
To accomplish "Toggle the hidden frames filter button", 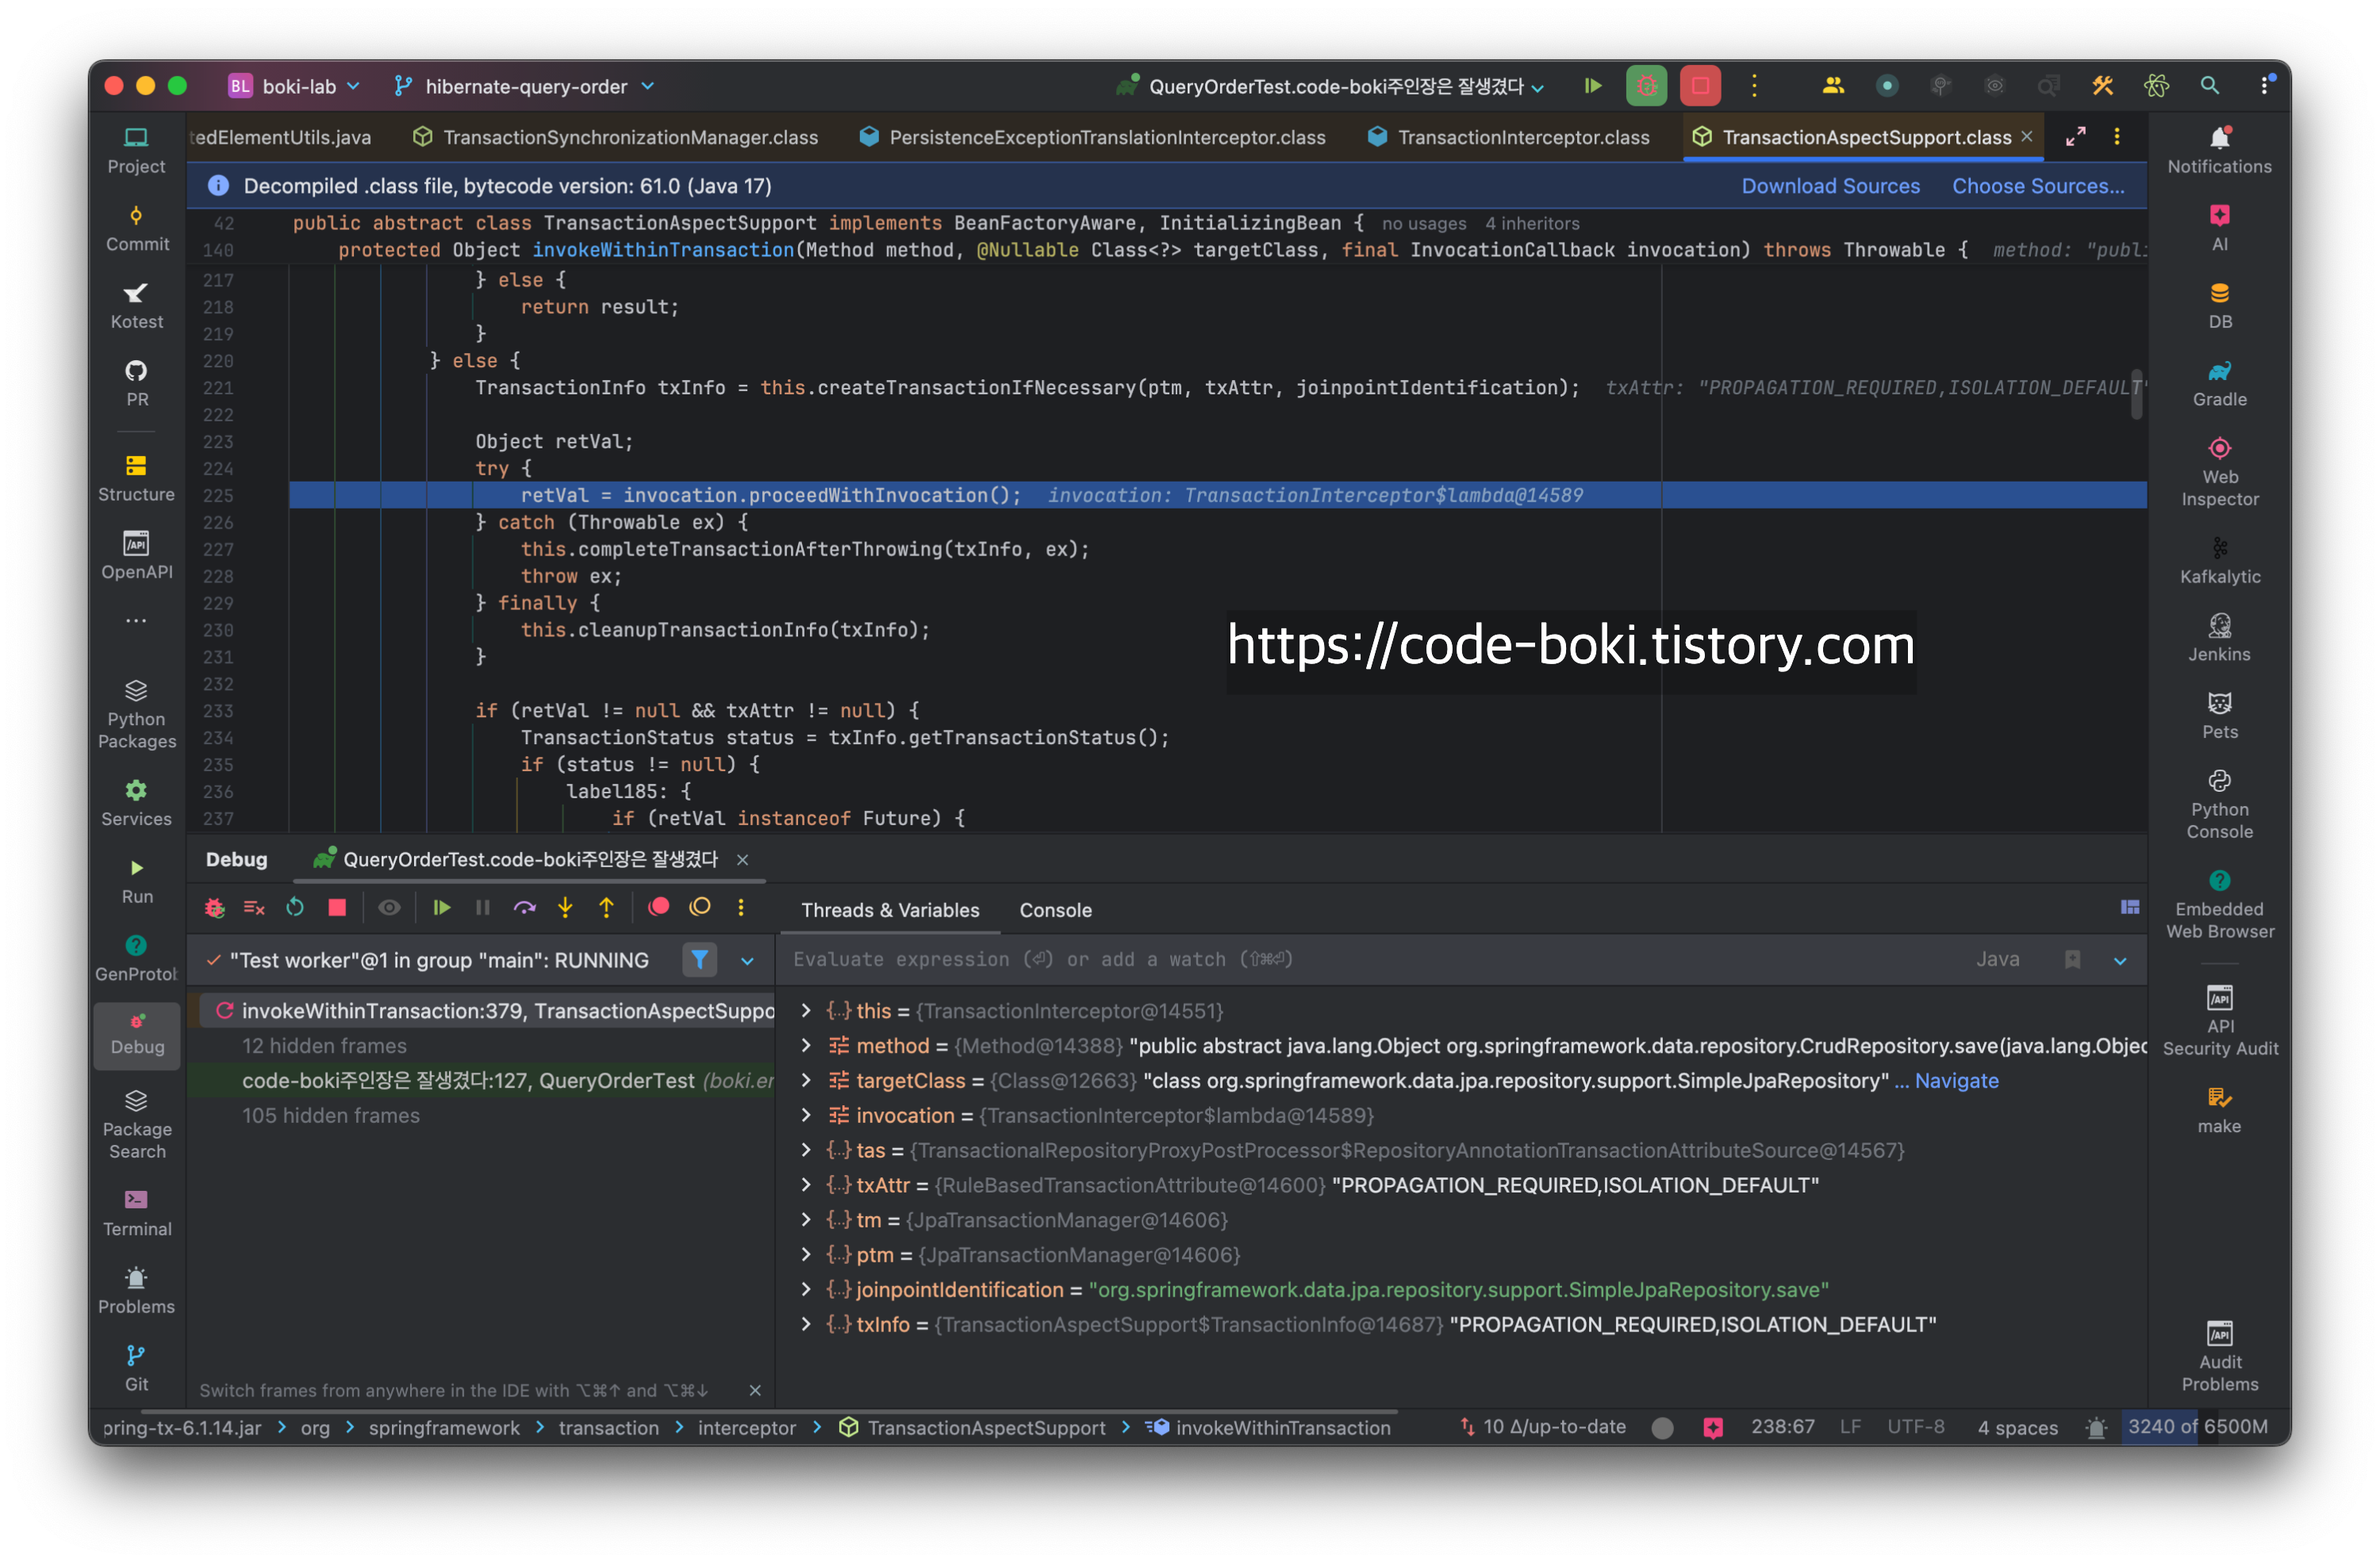I will [x=699, y=960].
